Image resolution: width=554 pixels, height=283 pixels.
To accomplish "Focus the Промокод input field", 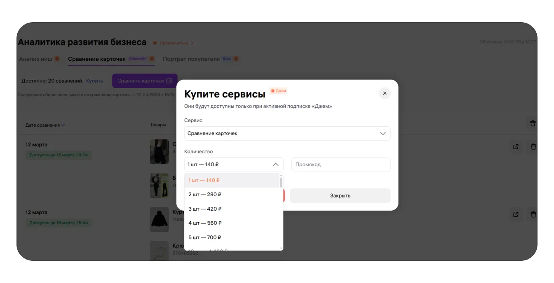I will tap(340, 165).
